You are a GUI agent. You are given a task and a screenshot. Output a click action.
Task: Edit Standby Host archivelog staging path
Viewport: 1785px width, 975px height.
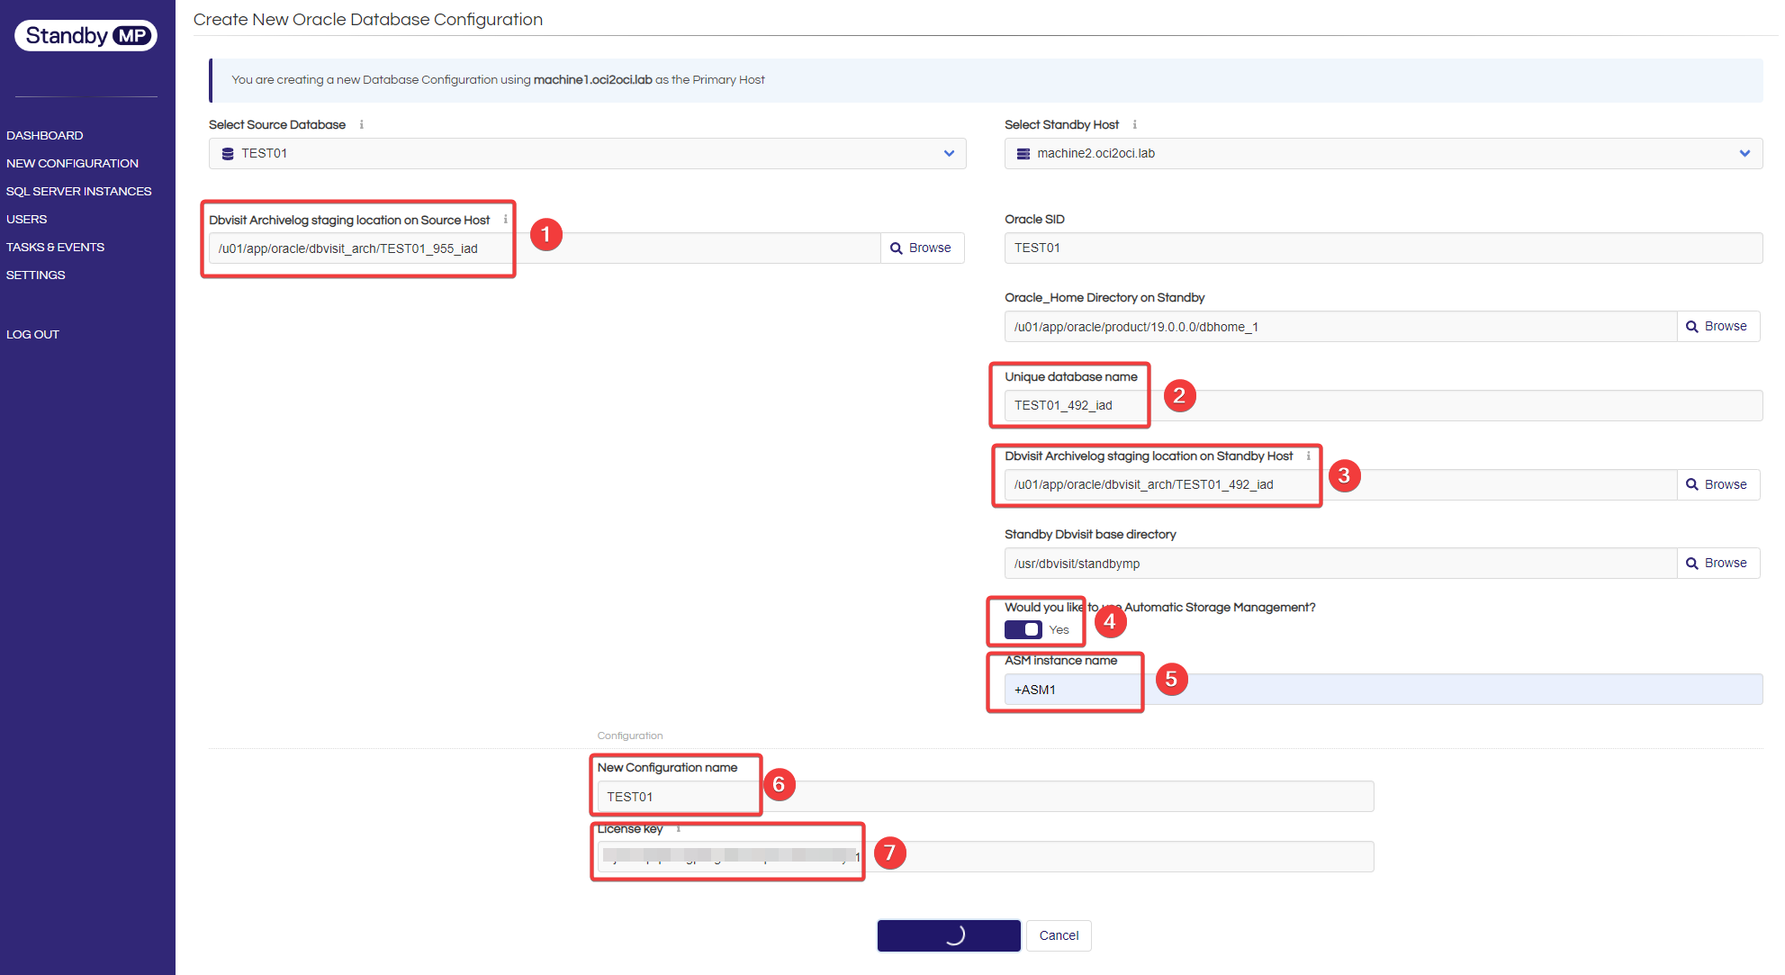tap(1340, 484)
